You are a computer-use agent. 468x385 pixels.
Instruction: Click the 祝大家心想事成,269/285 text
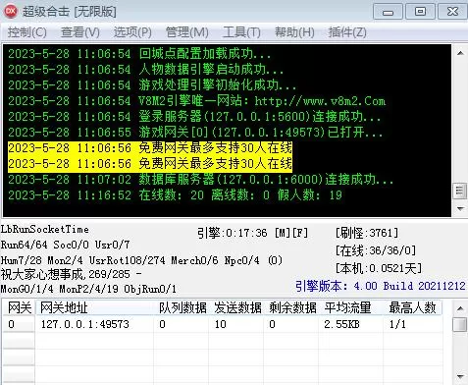coord(72,274)
